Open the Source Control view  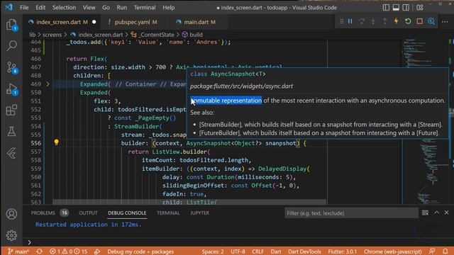[11, 67]
